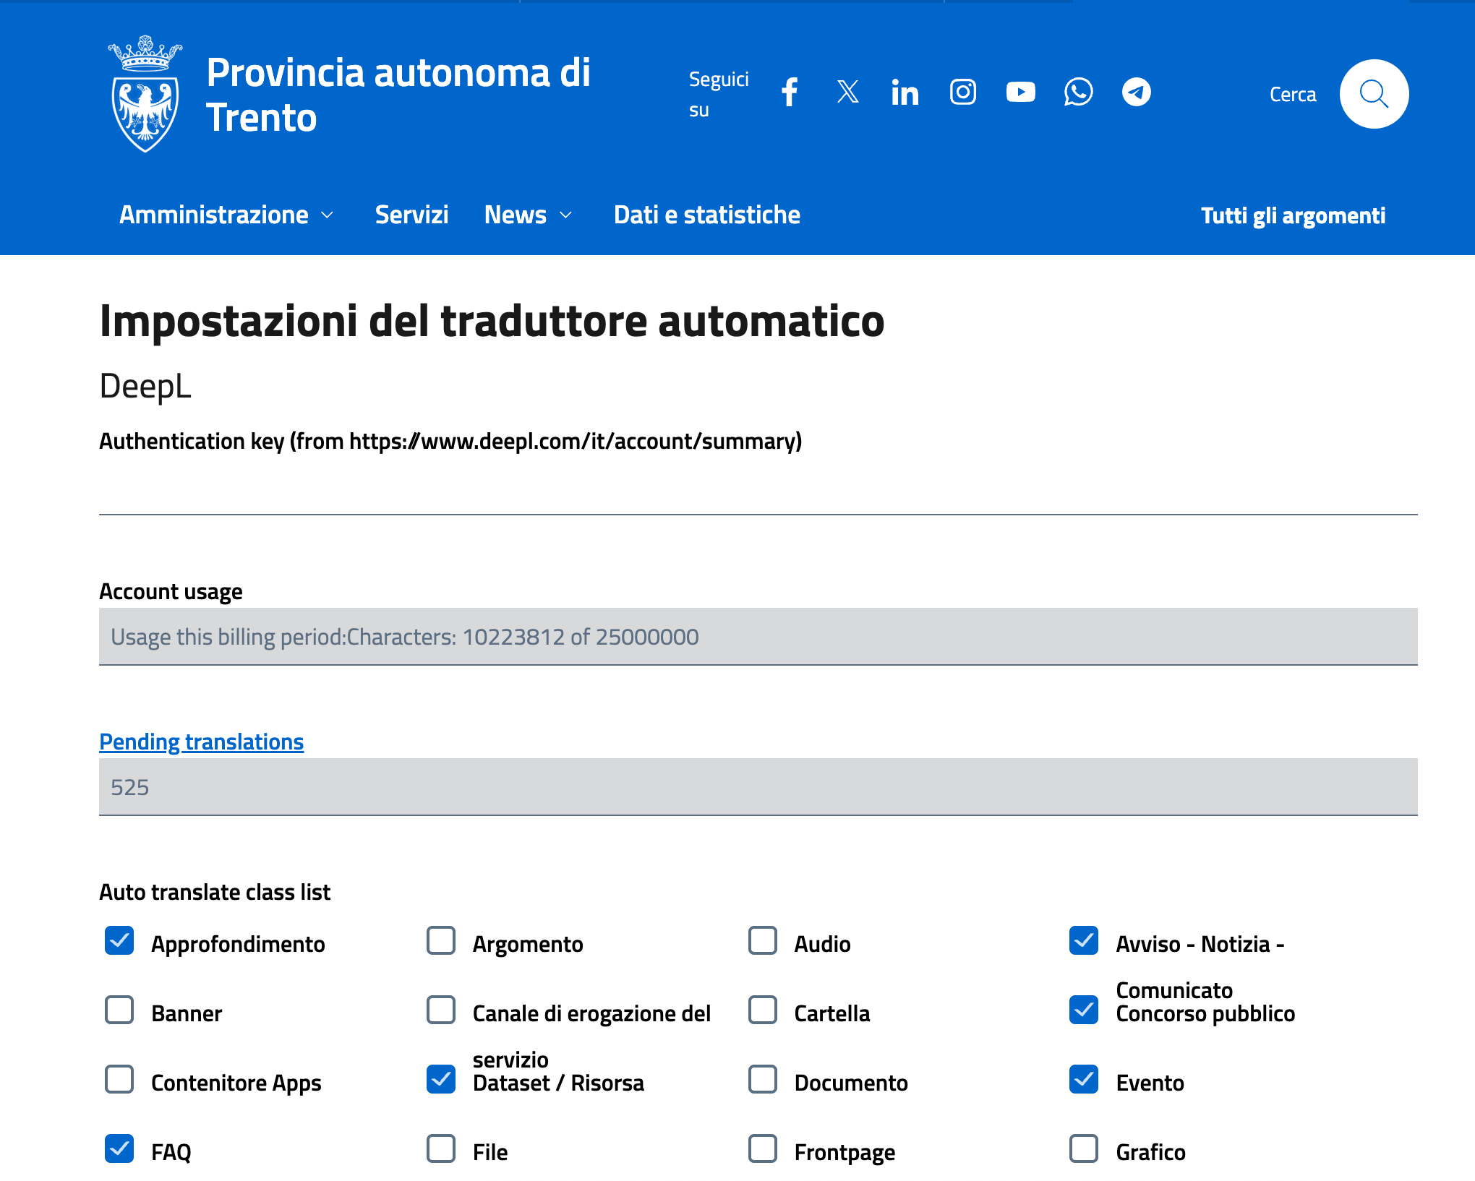
Task: Click the Authentication key input field
Action: pos(758,491)
